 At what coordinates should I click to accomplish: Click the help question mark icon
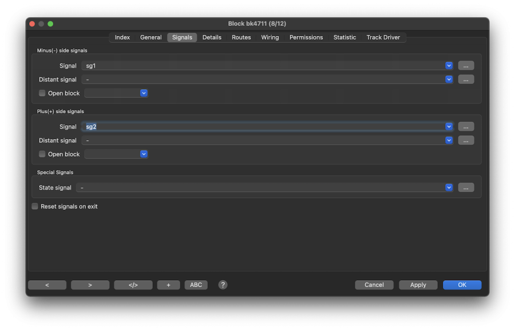(223, 285)
